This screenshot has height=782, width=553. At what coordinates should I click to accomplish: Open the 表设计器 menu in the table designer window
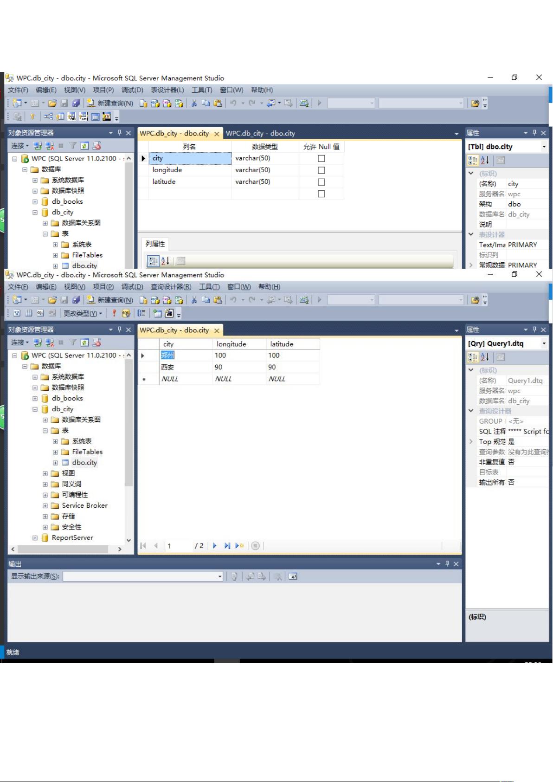pos(167,90)
